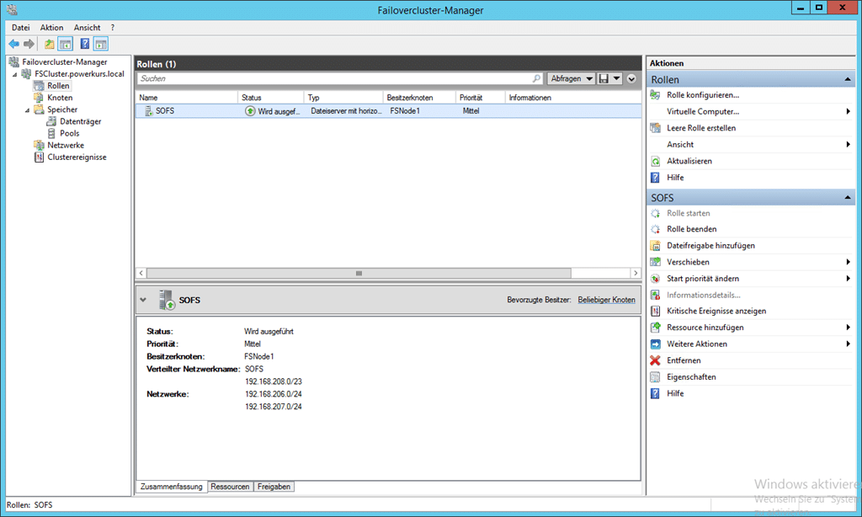Screen dimensions: 862x517
Task: Click the horizontal scrollbar thumb
Action: click(x=359, y=274)
